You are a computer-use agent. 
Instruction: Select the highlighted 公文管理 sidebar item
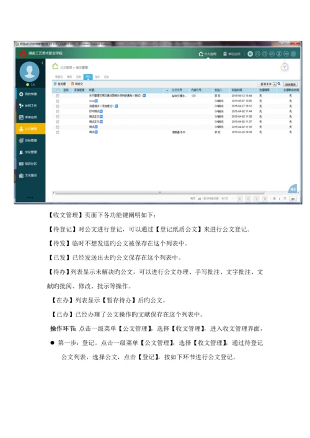pos(30,129)
